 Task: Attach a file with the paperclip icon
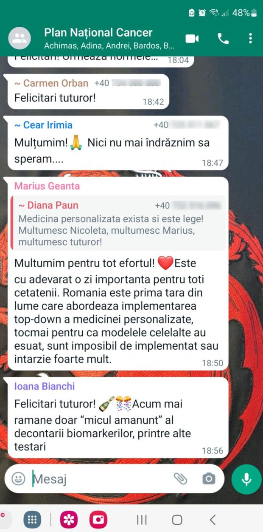pyautogui.click(x=180, y=479)
